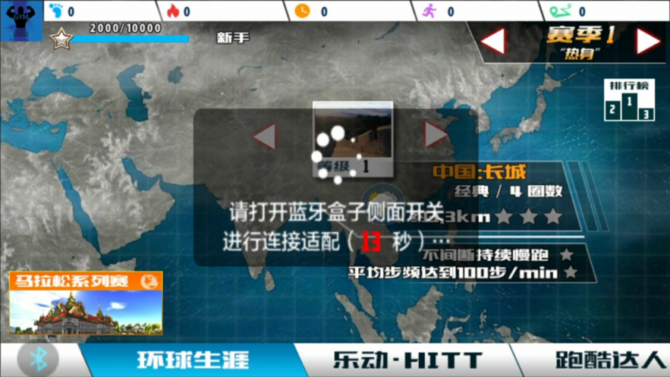Tap the star level badge
This screenshot has height=377, width=670.
[x=60, y=39]
